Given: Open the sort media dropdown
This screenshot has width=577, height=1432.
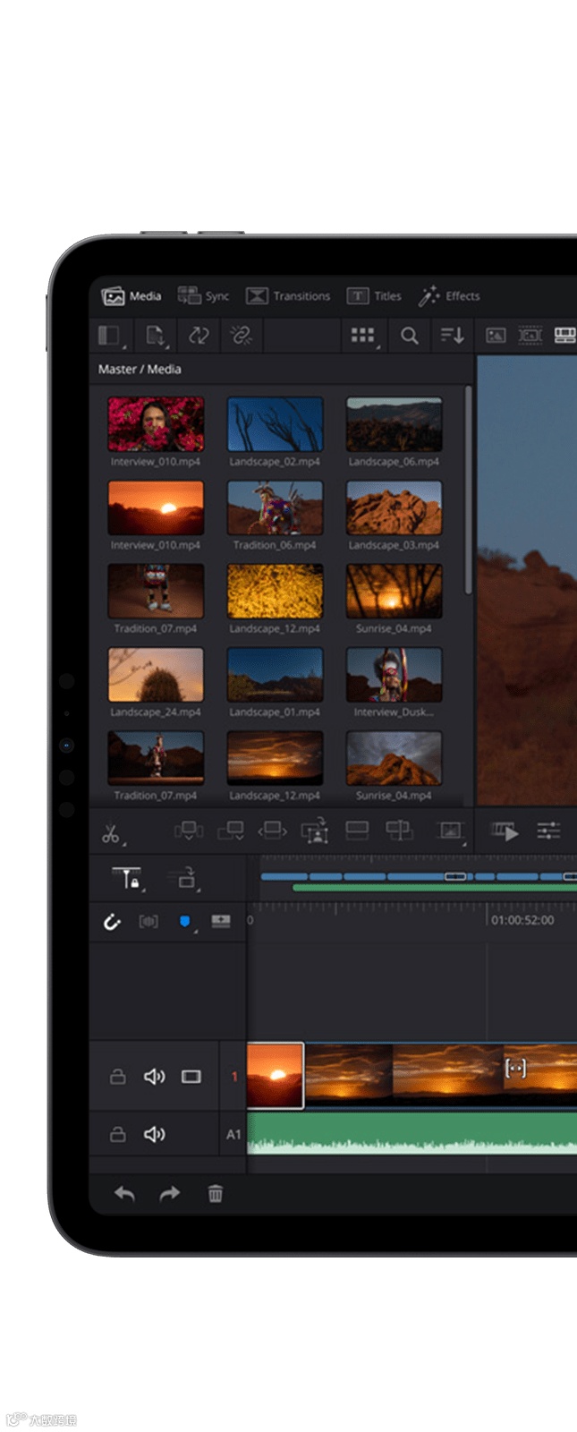Looking at the screenshot, I should tap(452, 336).
